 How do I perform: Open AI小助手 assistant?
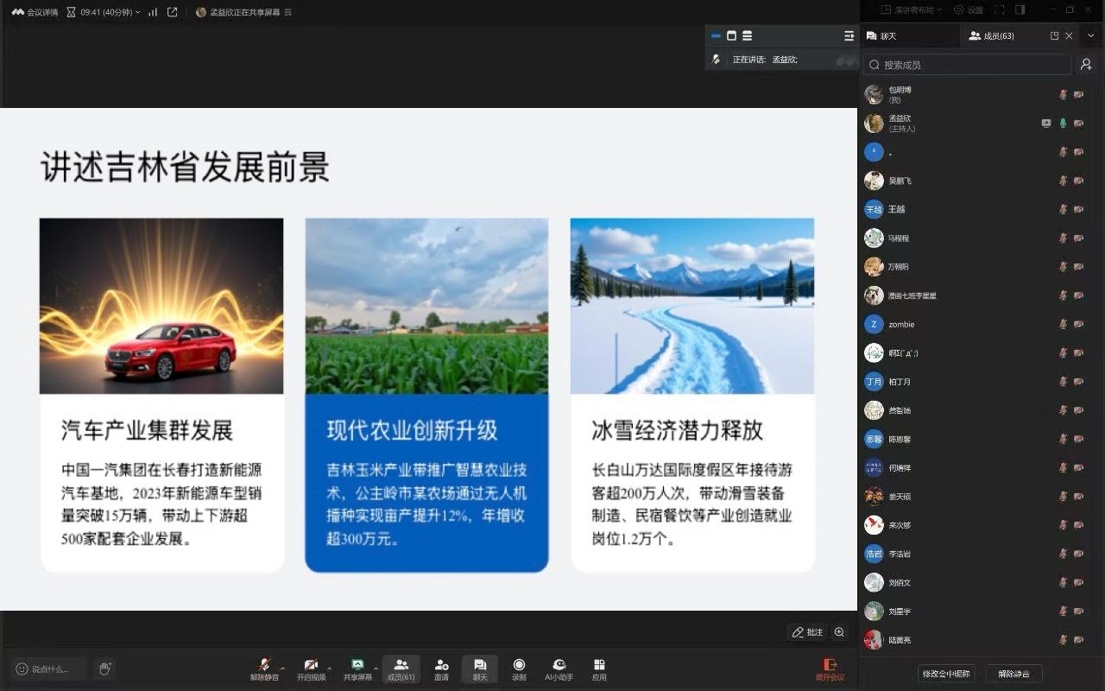pyautogui.click(x=559, y=669)
